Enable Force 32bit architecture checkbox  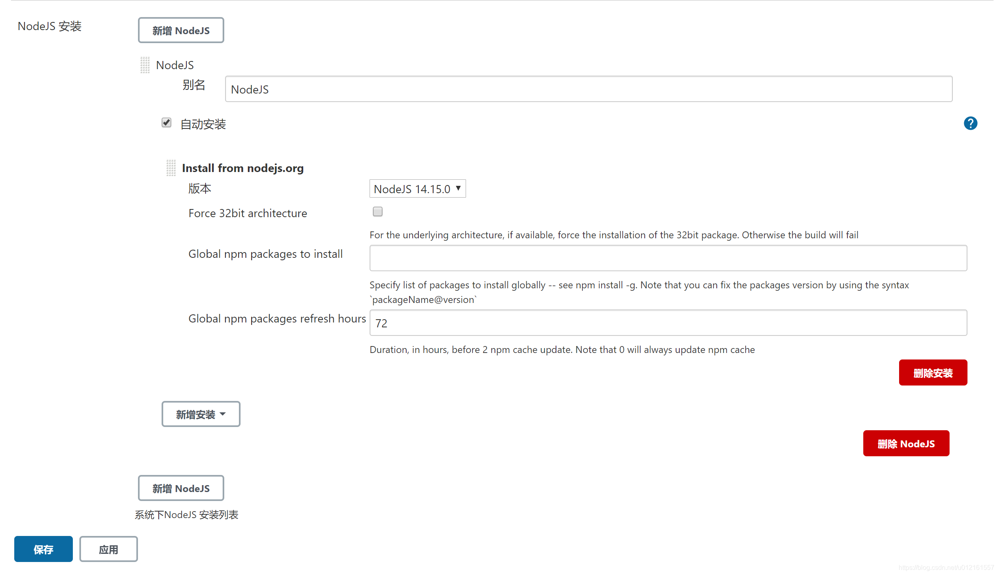378,211
